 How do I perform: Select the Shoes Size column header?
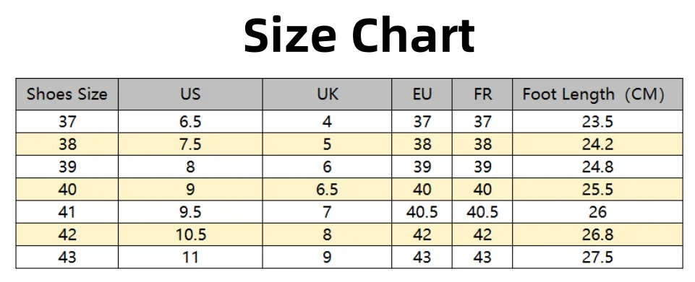pyautogui.click(x=67, y=94)
